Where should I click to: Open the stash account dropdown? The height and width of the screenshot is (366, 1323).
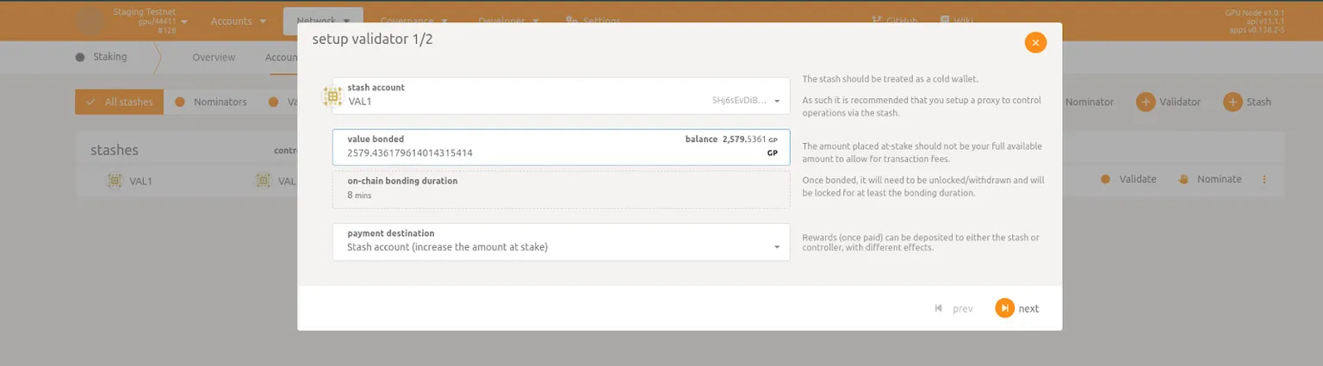(561, 96)
